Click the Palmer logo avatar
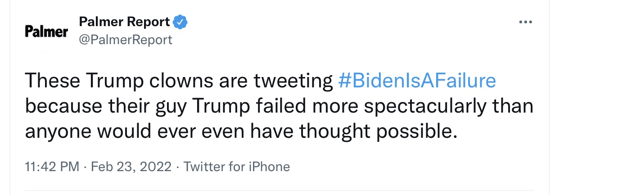 tap(46, 32)
